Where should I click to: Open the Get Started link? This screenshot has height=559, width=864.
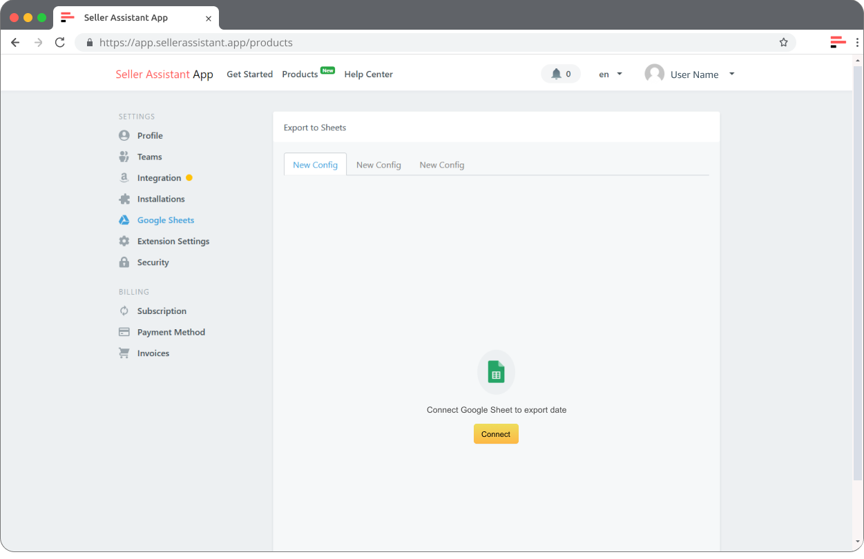pos(249,74)
